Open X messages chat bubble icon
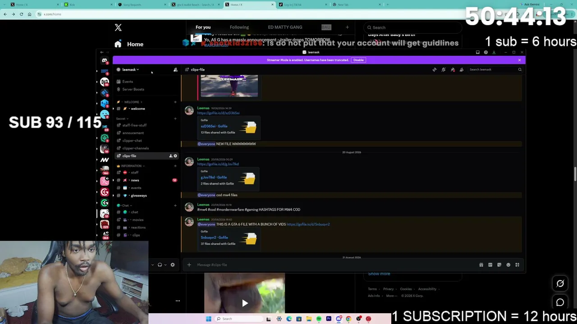 pyautogui.click(x=560, y=303)
